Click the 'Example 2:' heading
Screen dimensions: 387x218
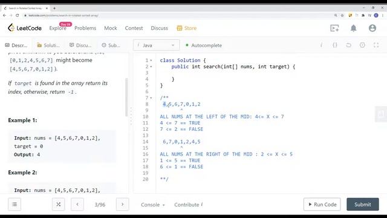[22, 173]
